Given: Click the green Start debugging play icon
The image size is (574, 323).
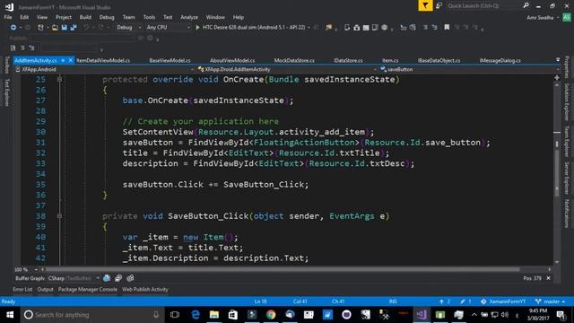Looking at the screenshot, I should (197, 28).
